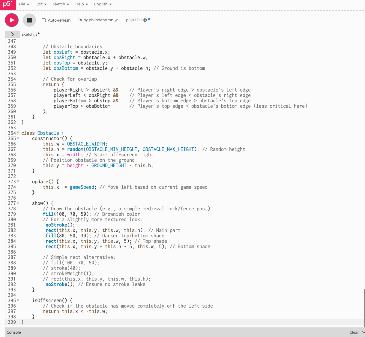Image resolution: width=365 pixels, height=337 pixels.
Task: Fold the update() method code block
Action: (x=18, y=182)
